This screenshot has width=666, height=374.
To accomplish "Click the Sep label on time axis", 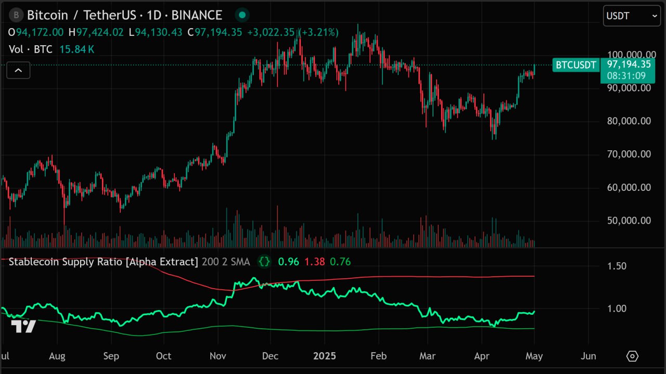I will 111,356.
